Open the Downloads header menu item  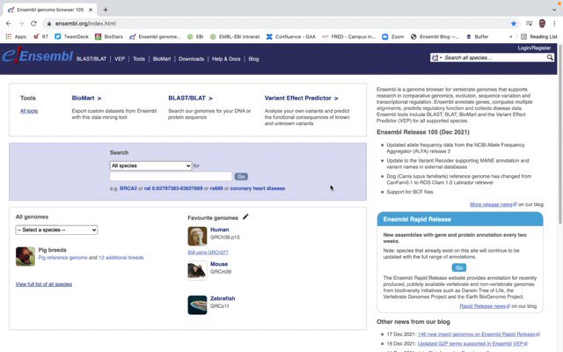click(x=191, y=59)
